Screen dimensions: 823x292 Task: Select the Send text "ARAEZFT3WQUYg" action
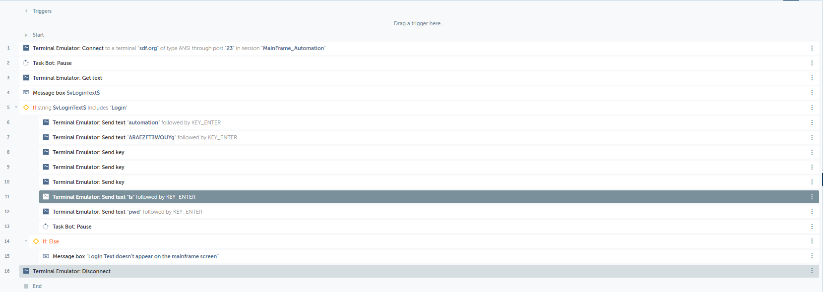click(x=429, y=137)
